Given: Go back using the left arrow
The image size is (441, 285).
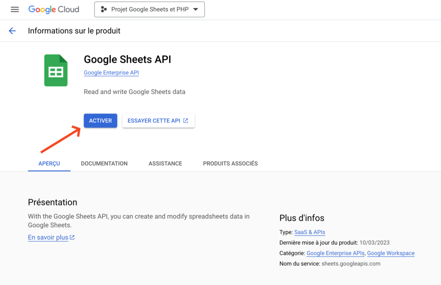Looking at the screenshot, I should point(12,31).
